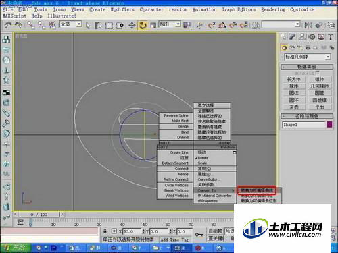The image size is (338, 253).
Task: Click the purple object color swatch
Action: click(329, 124)
